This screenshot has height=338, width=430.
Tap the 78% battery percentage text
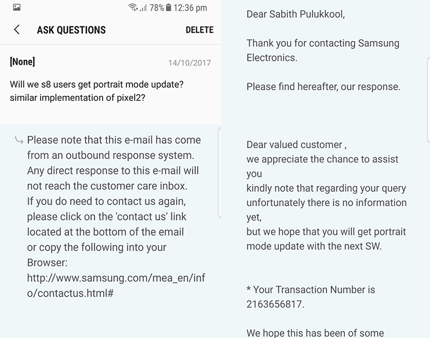157,8
